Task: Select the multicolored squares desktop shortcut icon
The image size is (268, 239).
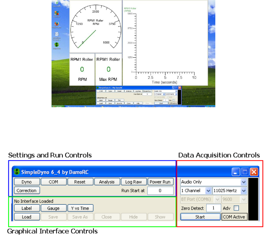Action: 57,13
